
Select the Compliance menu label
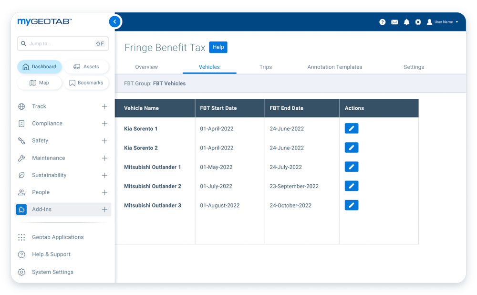point(47,123)
